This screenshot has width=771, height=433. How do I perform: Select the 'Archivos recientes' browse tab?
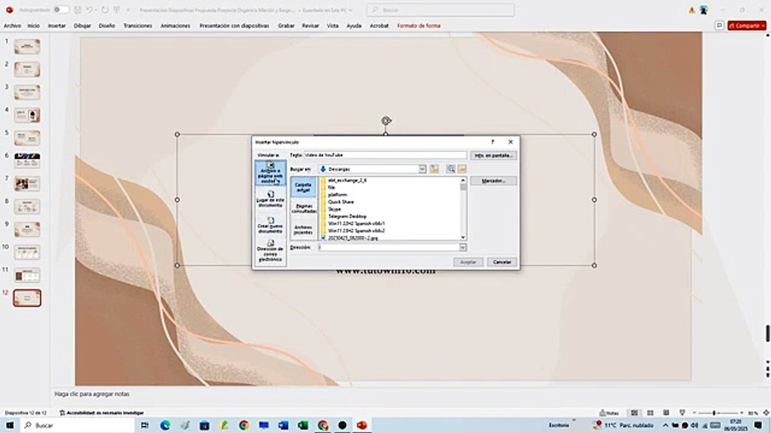303,229
